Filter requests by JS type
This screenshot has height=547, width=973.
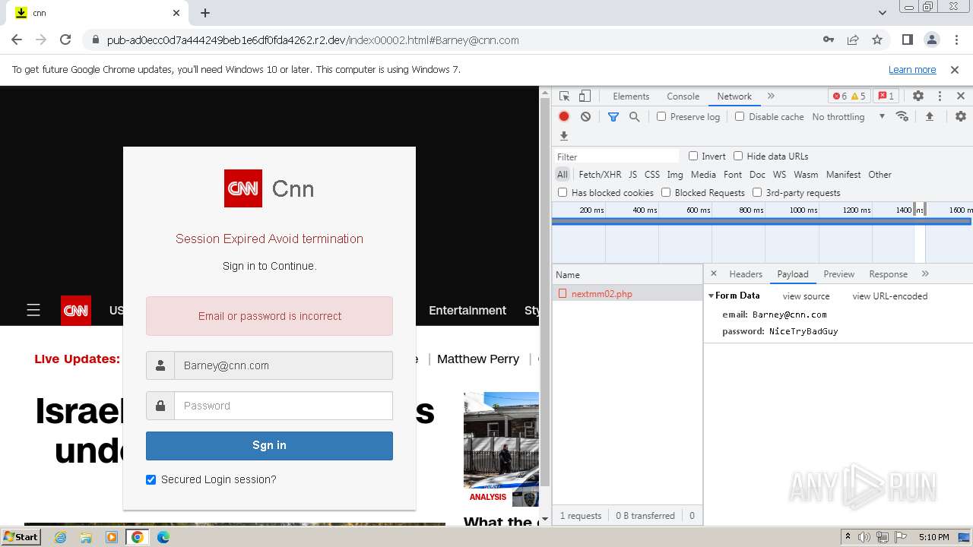632,174
